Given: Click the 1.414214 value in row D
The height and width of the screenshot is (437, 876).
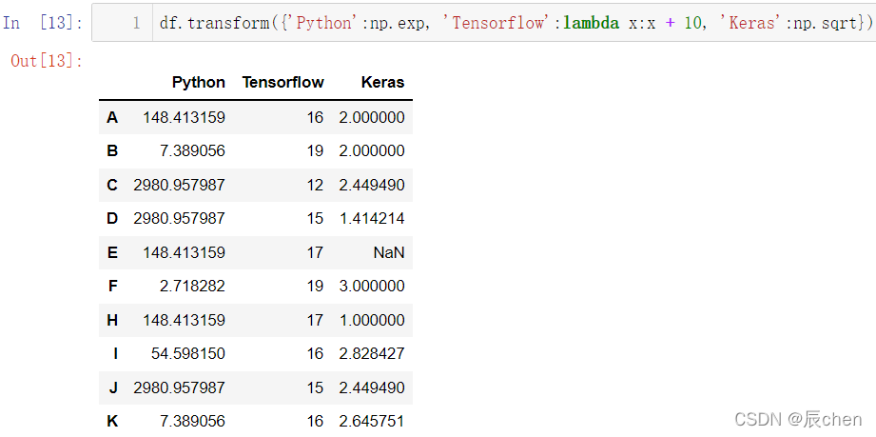Looking at the screenshot, I should point(372,218).
